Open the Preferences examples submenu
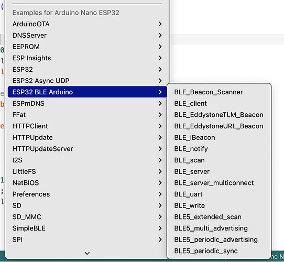The height and width of the screenshot is (262, 284). pos(87,194)
